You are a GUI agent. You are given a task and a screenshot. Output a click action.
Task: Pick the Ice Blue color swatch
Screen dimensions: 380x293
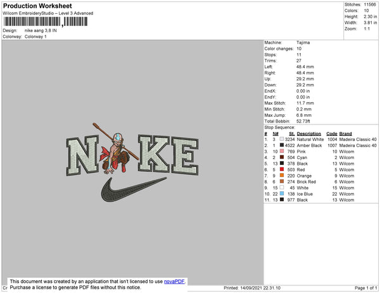(282, 193)
